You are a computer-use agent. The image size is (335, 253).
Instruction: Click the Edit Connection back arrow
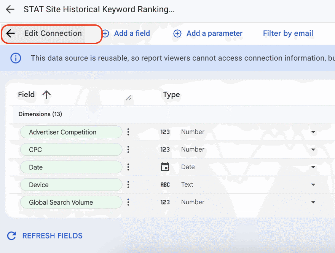click(x=11, y=34)
